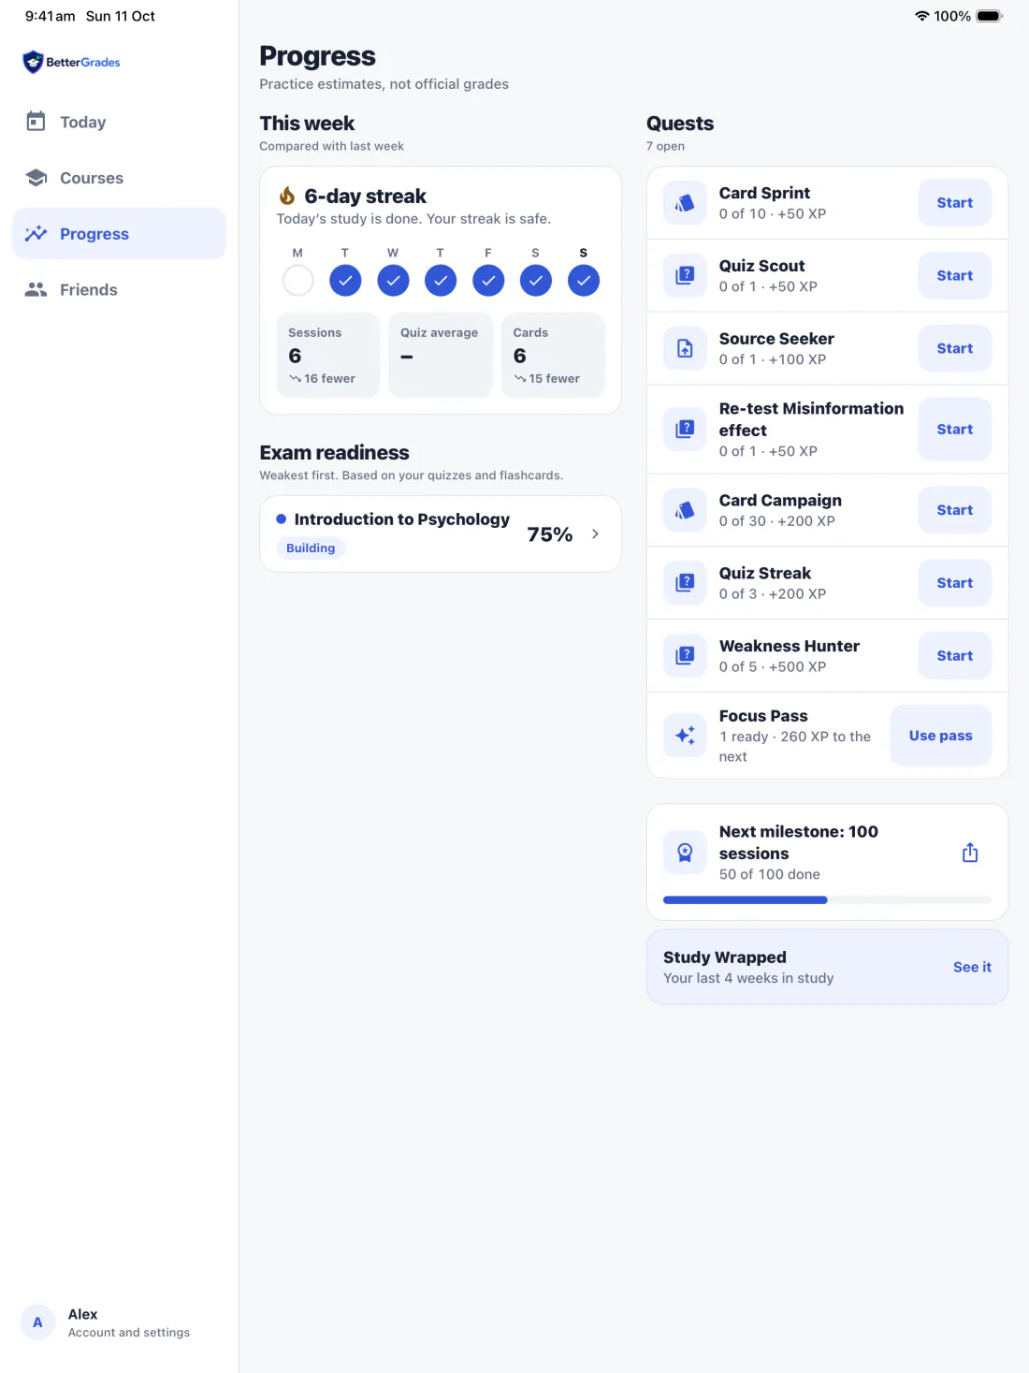Viewport: 1029px width, 1373px height.
Task: Start the Quiz Streak quest
Action: click(x=955, y=583)
